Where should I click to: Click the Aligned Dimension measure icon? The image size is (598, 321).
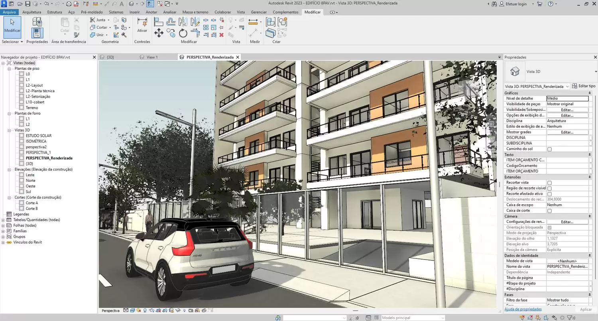point(253,21)
